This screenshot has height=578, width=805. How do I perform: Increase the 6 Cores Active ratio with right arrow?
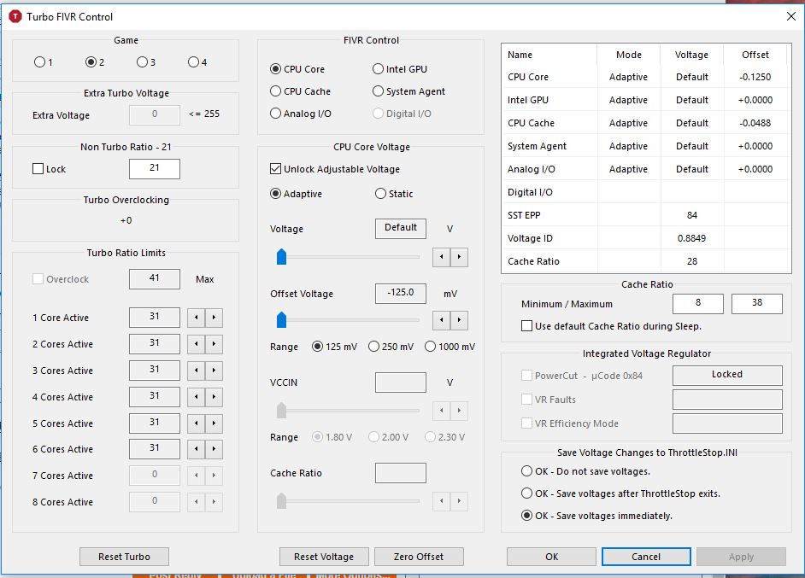click(214, 449)
